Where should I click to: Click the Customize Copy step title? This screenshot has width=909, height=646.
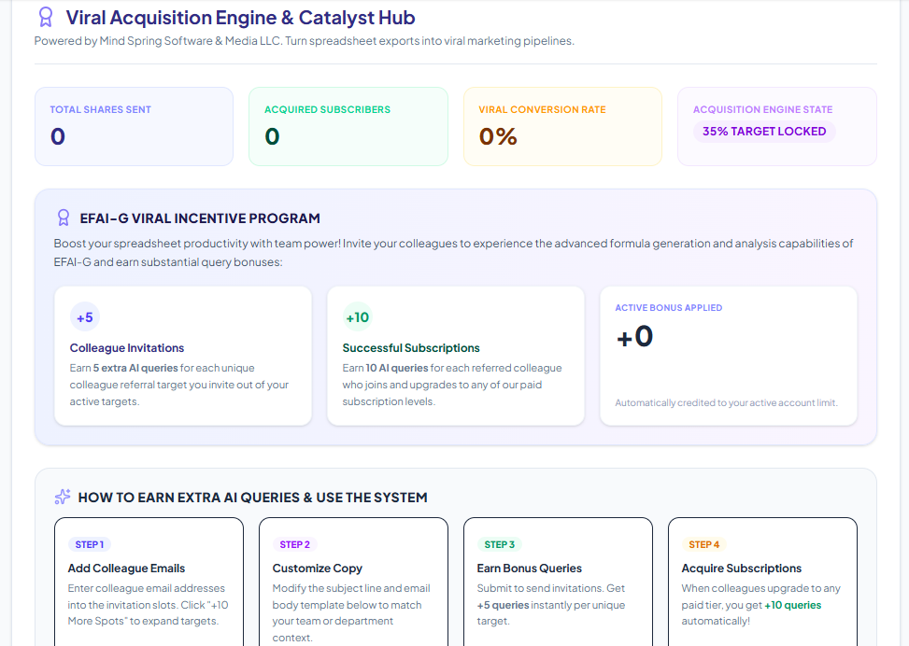(x=317, y=569)
